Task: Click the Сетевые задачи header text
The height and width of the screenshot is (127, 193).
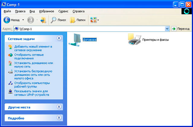Action: 21,39
